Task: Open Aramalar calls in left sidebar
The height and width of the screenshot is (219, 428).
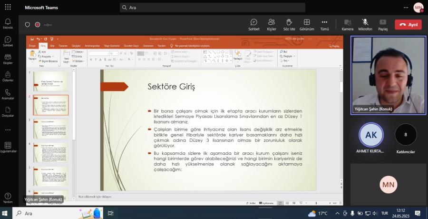Action: (8, 94)
